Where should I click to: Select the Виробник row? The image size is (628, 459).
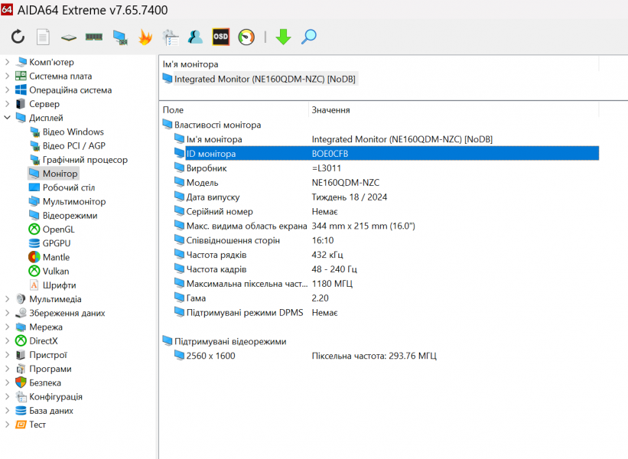386,168
